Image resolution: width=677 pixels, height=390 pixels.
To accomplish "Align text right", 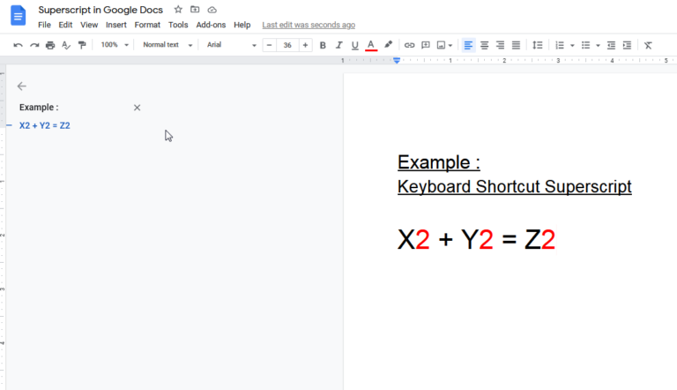I will point(500,45).
